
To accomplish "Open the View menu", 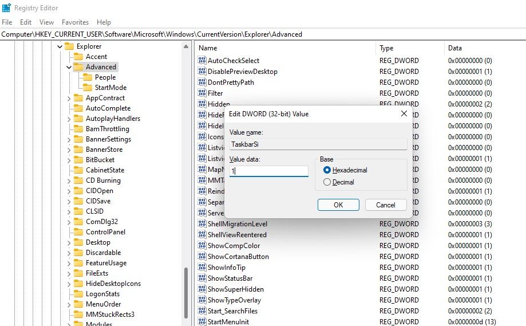I will point(46,22).
